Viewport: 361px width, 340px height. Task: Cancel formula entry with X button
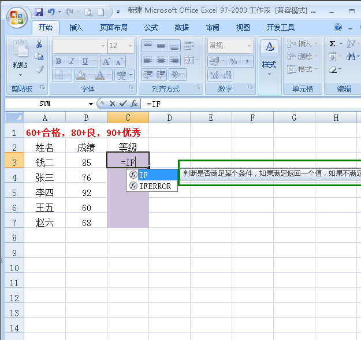click(x=113, y=104)
